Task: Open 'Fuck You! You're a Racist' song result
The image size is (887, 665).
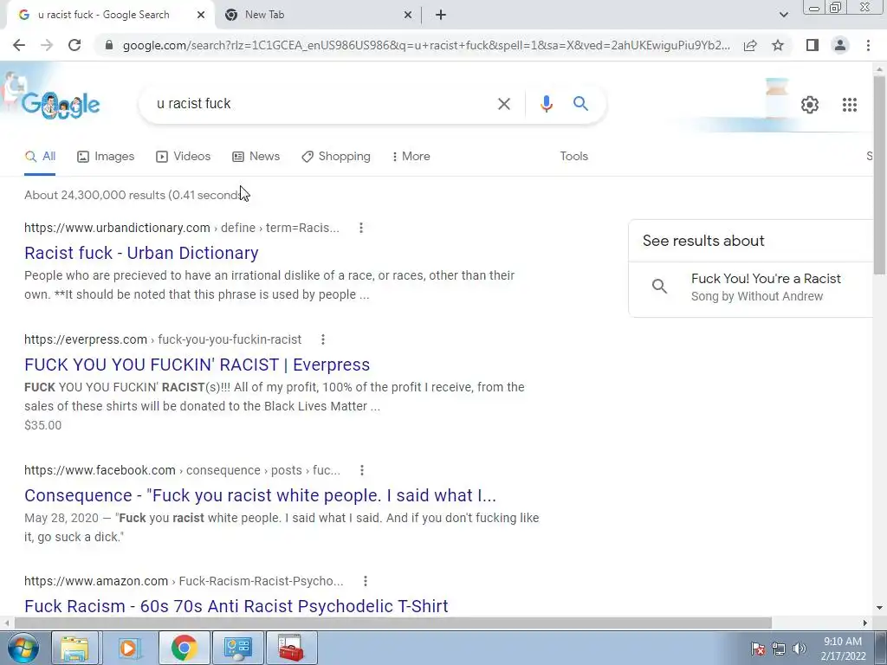Action: click(x=751, y=287)
